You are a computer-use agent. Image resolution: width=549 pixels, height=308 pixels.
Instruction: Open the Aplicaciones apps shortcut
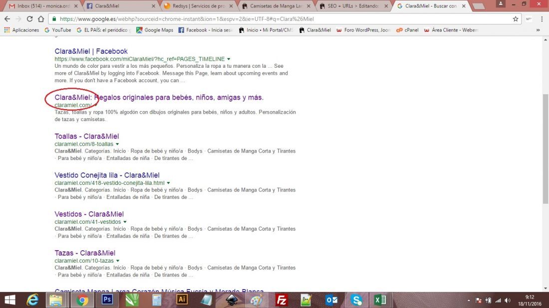(21, 30)
